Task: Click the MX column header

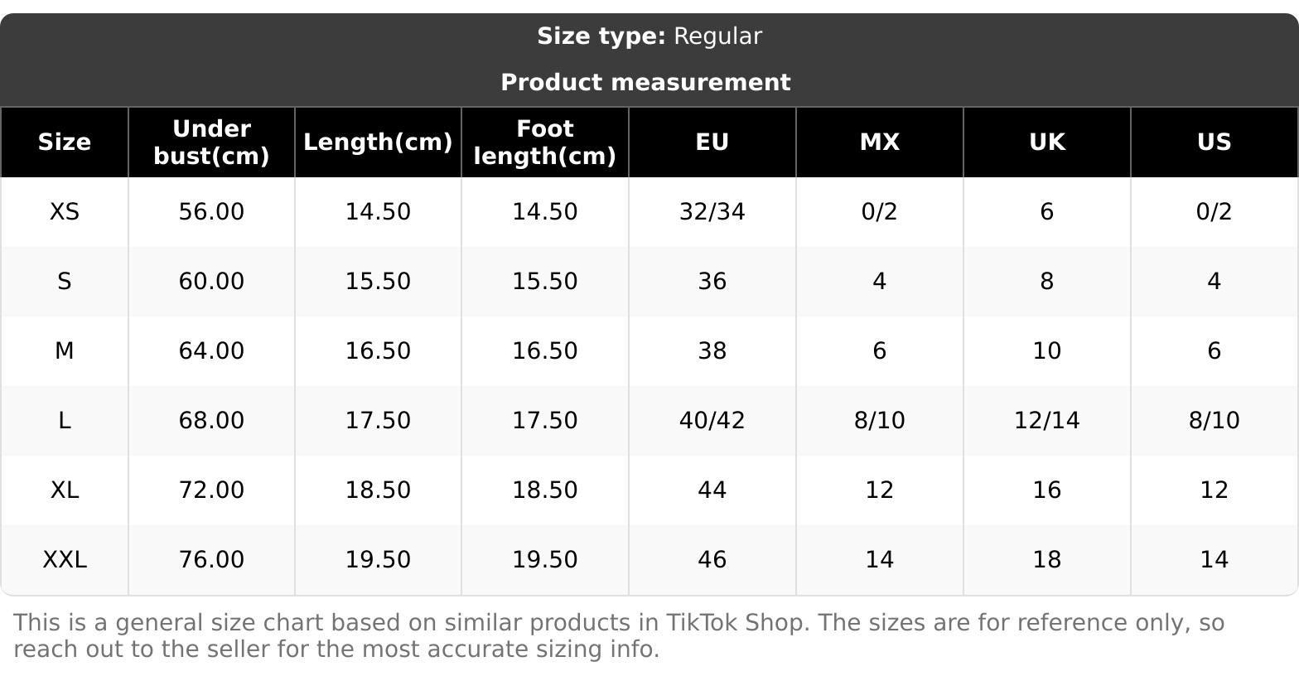Action: (x=879, y=142)
